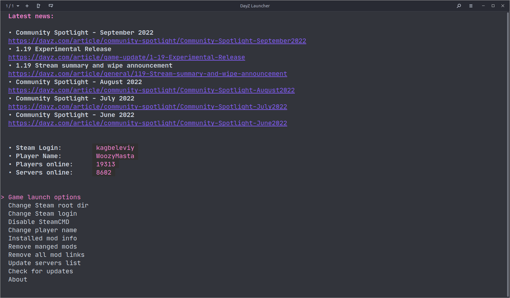Minimize the DayZ Launcher window
Viewport: 510px width, 298px height.
click(x=483, y=6)
